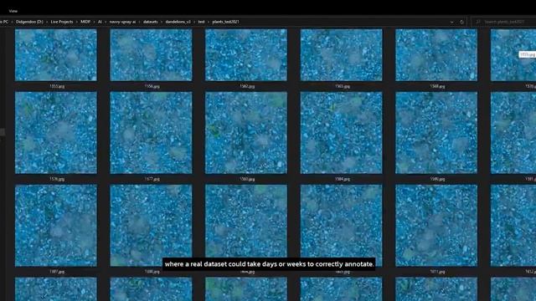Click the 1553.jpg file name label

point(57,87)
